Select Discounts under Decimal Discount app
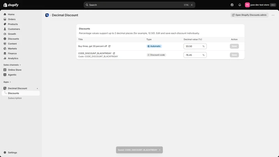The height and width of the screenshot is (157, 279). tap(21, 93)
